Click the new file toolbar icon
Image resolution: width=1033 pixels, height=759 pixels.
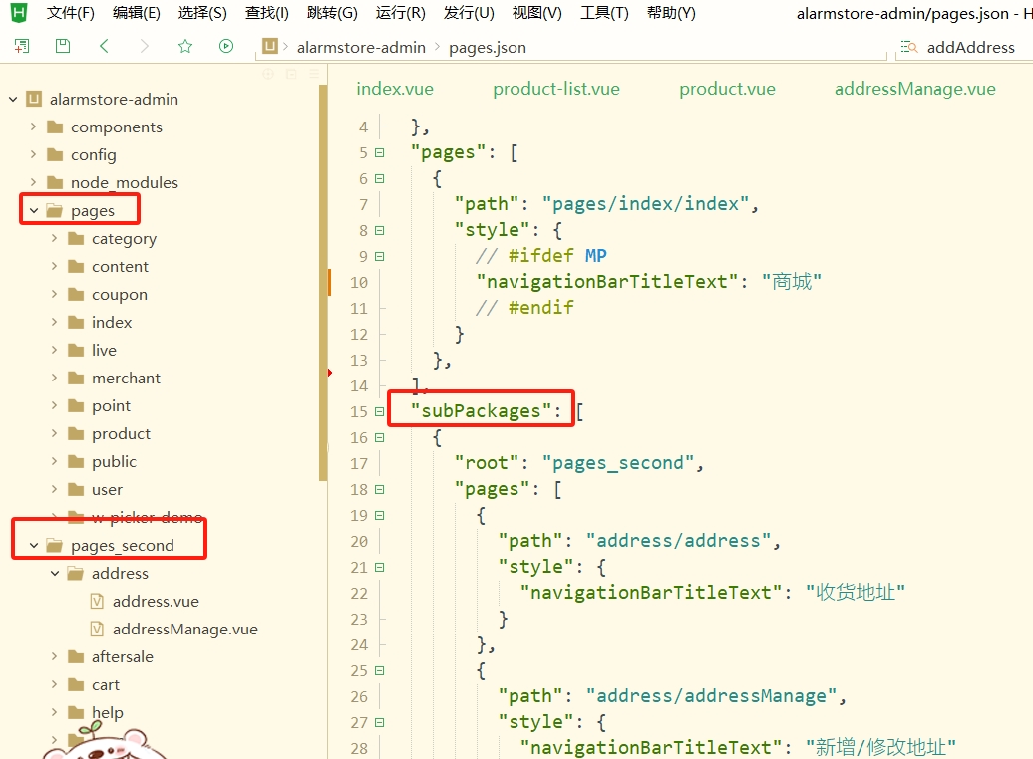(x=22, y=46)
